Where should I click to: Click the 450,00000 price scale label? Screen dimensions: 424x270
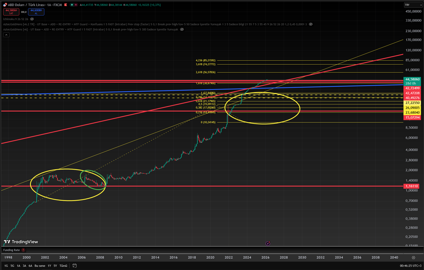[413, 11]
